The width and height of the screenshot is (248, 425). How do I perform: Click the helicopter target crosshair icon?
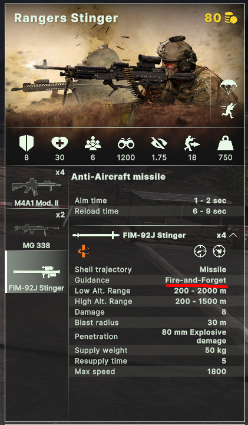pos(200,251)
